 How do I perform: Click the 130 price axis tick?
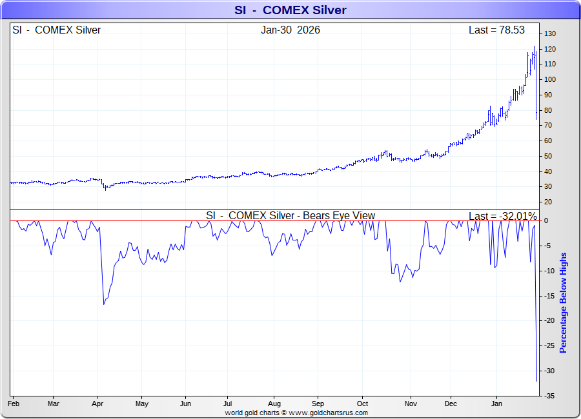pos(550,34)
